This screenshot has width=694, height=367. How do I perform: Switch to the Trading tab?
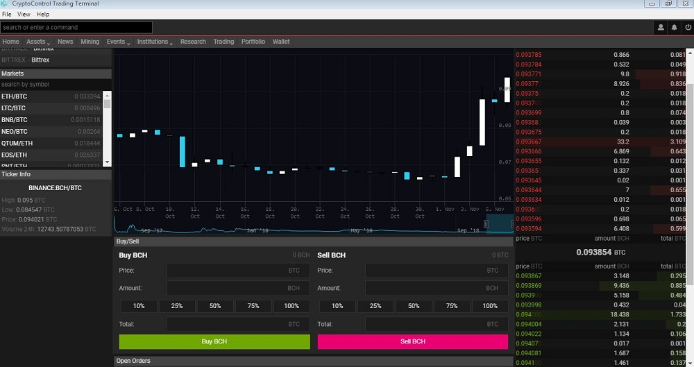[223, 42]
